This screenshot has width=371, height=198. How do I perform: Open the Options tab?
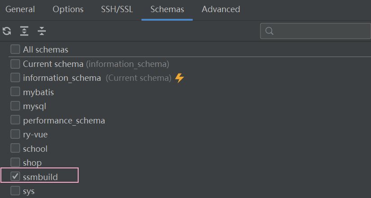[68, 9]
